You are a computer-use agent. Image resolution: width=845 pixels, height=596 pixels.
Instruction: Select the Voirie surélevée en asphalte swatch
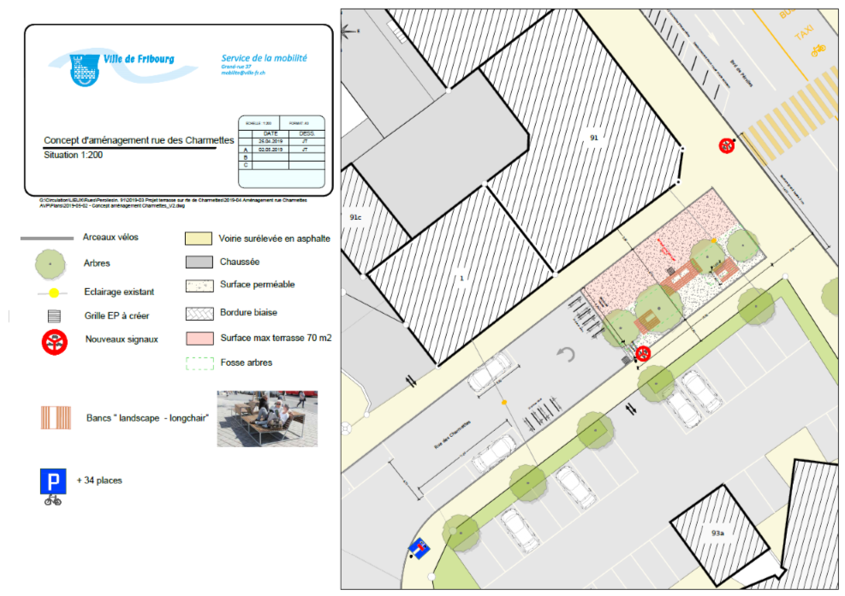coord(199,239)
